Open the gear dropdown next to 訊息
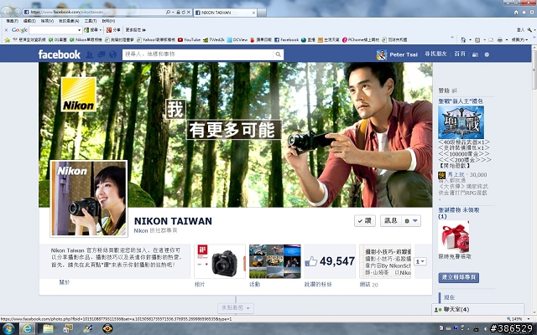 click(411, 221)
